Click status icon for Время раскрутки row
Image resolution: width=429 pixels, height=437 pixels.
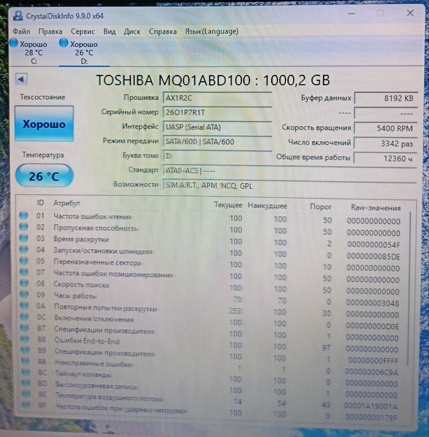pos(24,238)
